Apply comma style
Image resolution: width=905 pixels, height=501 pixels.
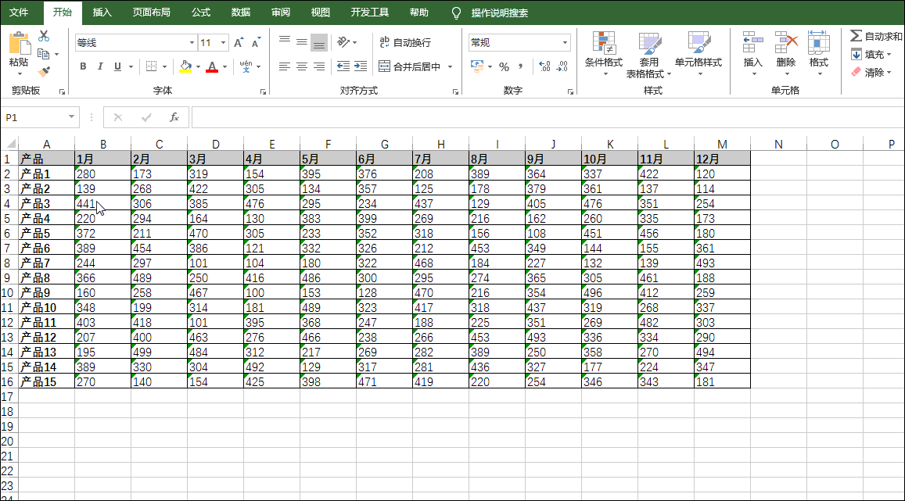[521, 66]
